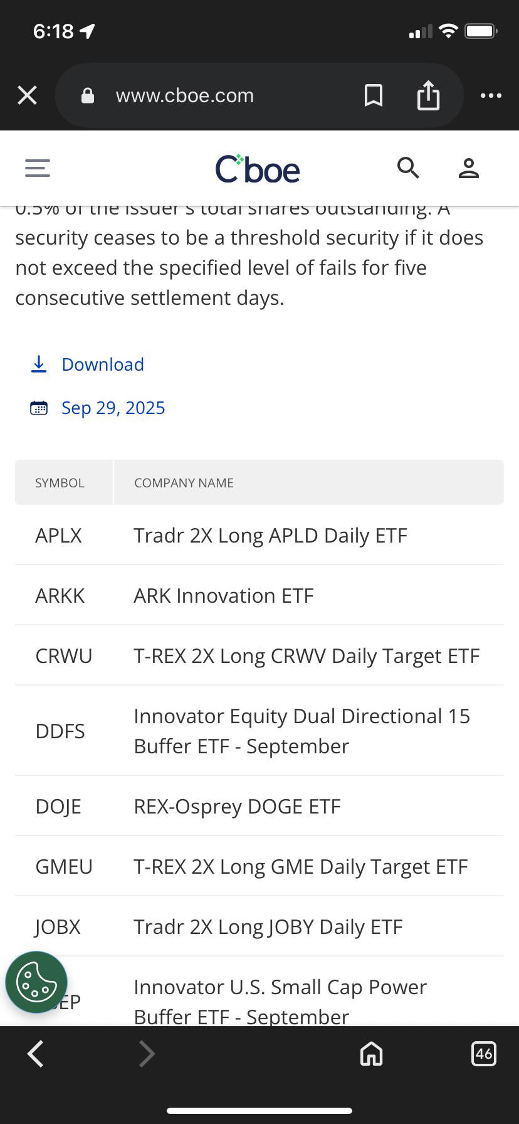Screen dimensions: 519x1124
Task: Select the DOJE REX-Osprey DOGE ETF row
Action: point(259,806)
